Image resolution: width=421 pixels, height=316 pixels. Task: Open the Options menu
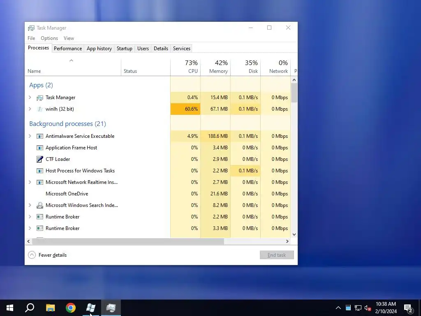coord(49,38)
